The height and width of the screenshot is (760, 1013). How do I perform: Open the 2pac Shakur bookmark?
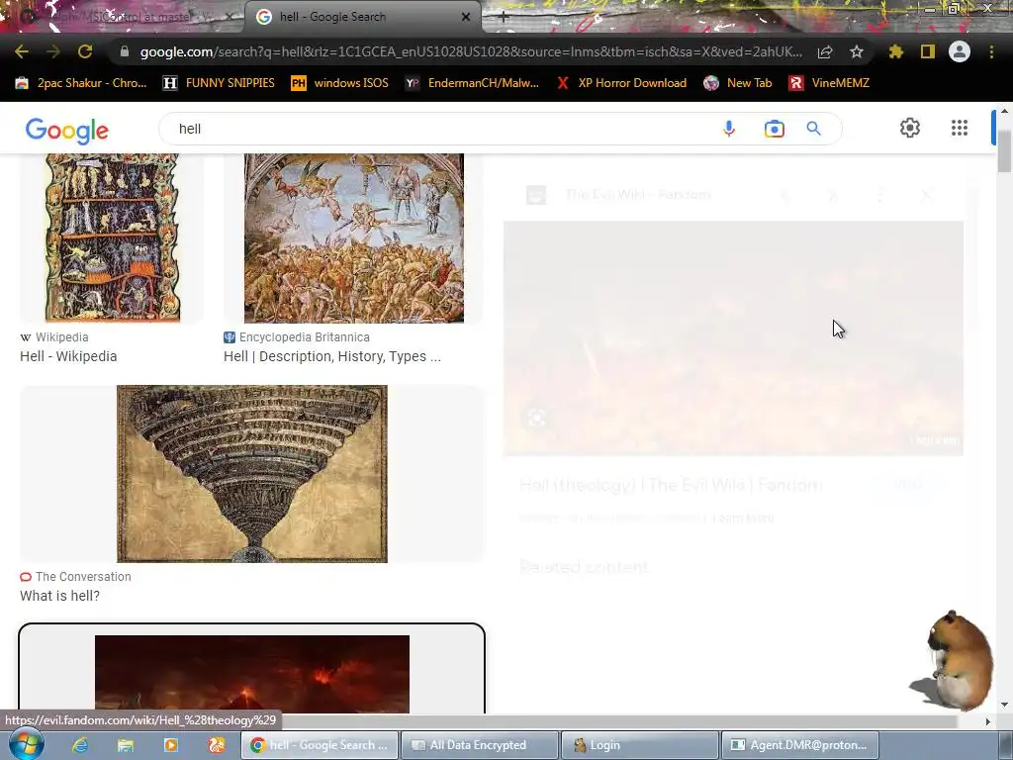[81, 83]
